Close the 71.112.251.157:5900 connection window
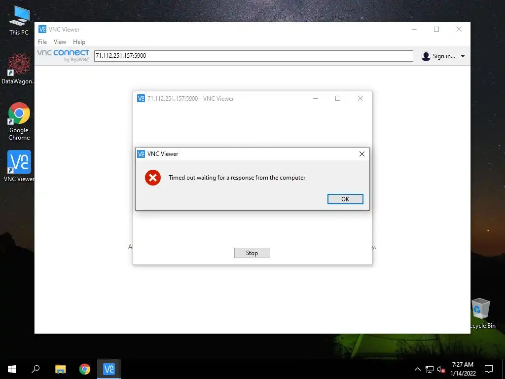Viewport: 505px width, 379px height. pyautogui.click(x=361, y=98)
